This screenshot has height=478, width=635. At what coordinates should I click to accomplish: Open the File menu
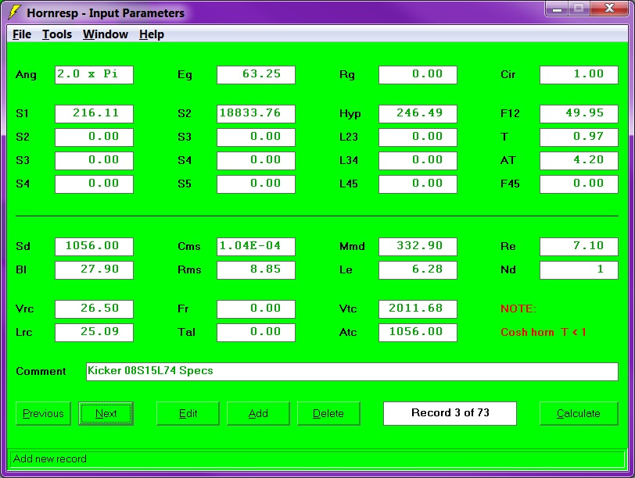pyautogui.click(x=22, y=34)
